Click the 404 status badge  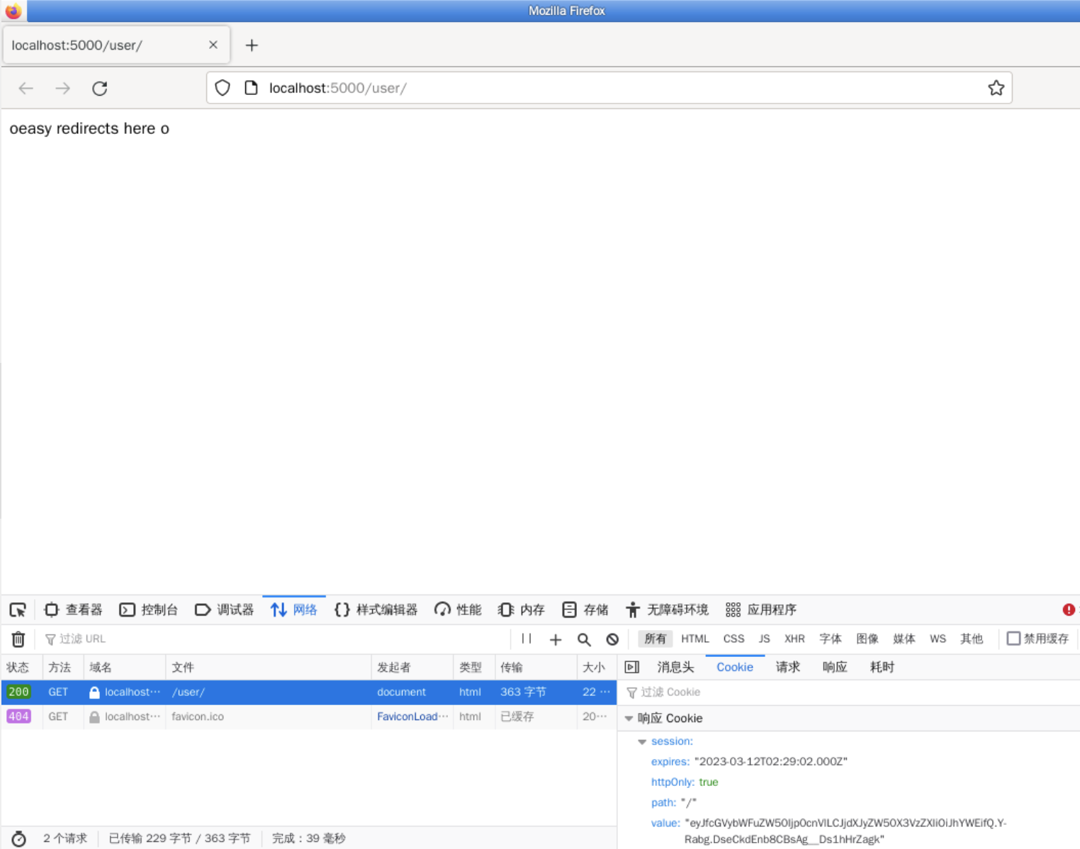pos(18,716)
